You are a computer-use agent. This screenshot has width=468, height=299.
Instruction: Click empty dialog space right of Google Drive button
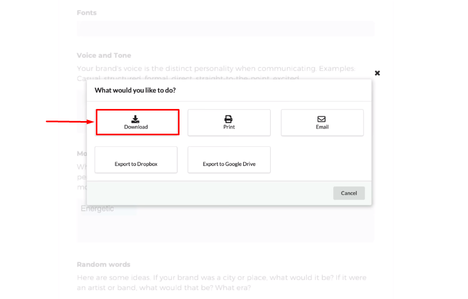click(x=321, y=160)
